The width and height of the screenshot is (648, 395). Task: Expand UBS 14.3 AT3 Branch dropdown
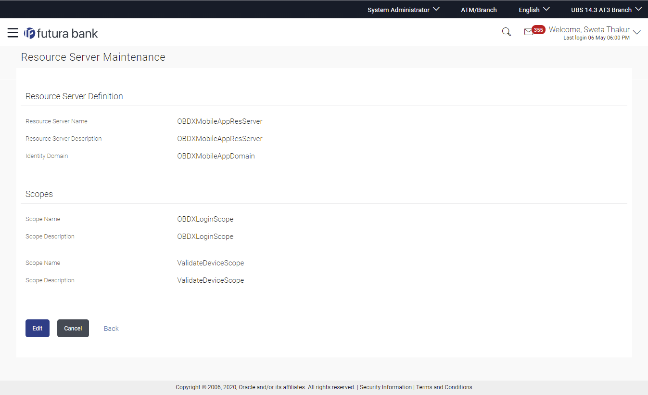click(606, 10)
